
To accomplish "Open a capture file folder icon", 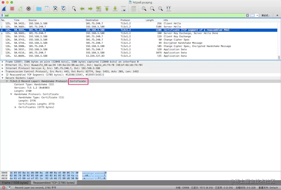I will tap(39, 9).
